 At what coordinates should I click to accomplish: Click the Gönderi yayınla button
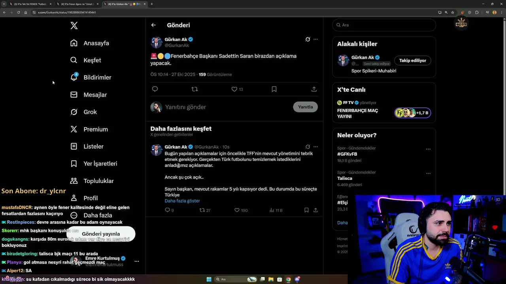[101, 234]
